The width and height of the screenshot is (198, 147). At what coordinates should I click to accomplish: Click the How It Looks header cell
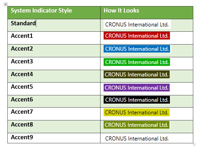click(x=147, y=13)
